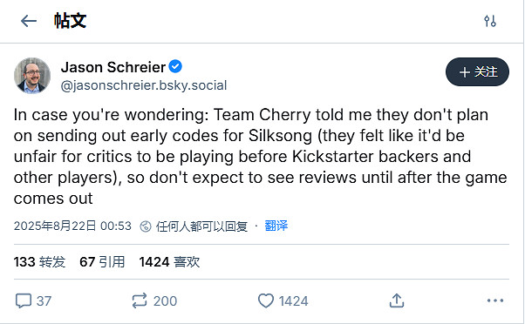This screenshot has height=324, width=525.
Task: Follow Jason Schreier with 关注 button
Action: (x=477, y=72)
